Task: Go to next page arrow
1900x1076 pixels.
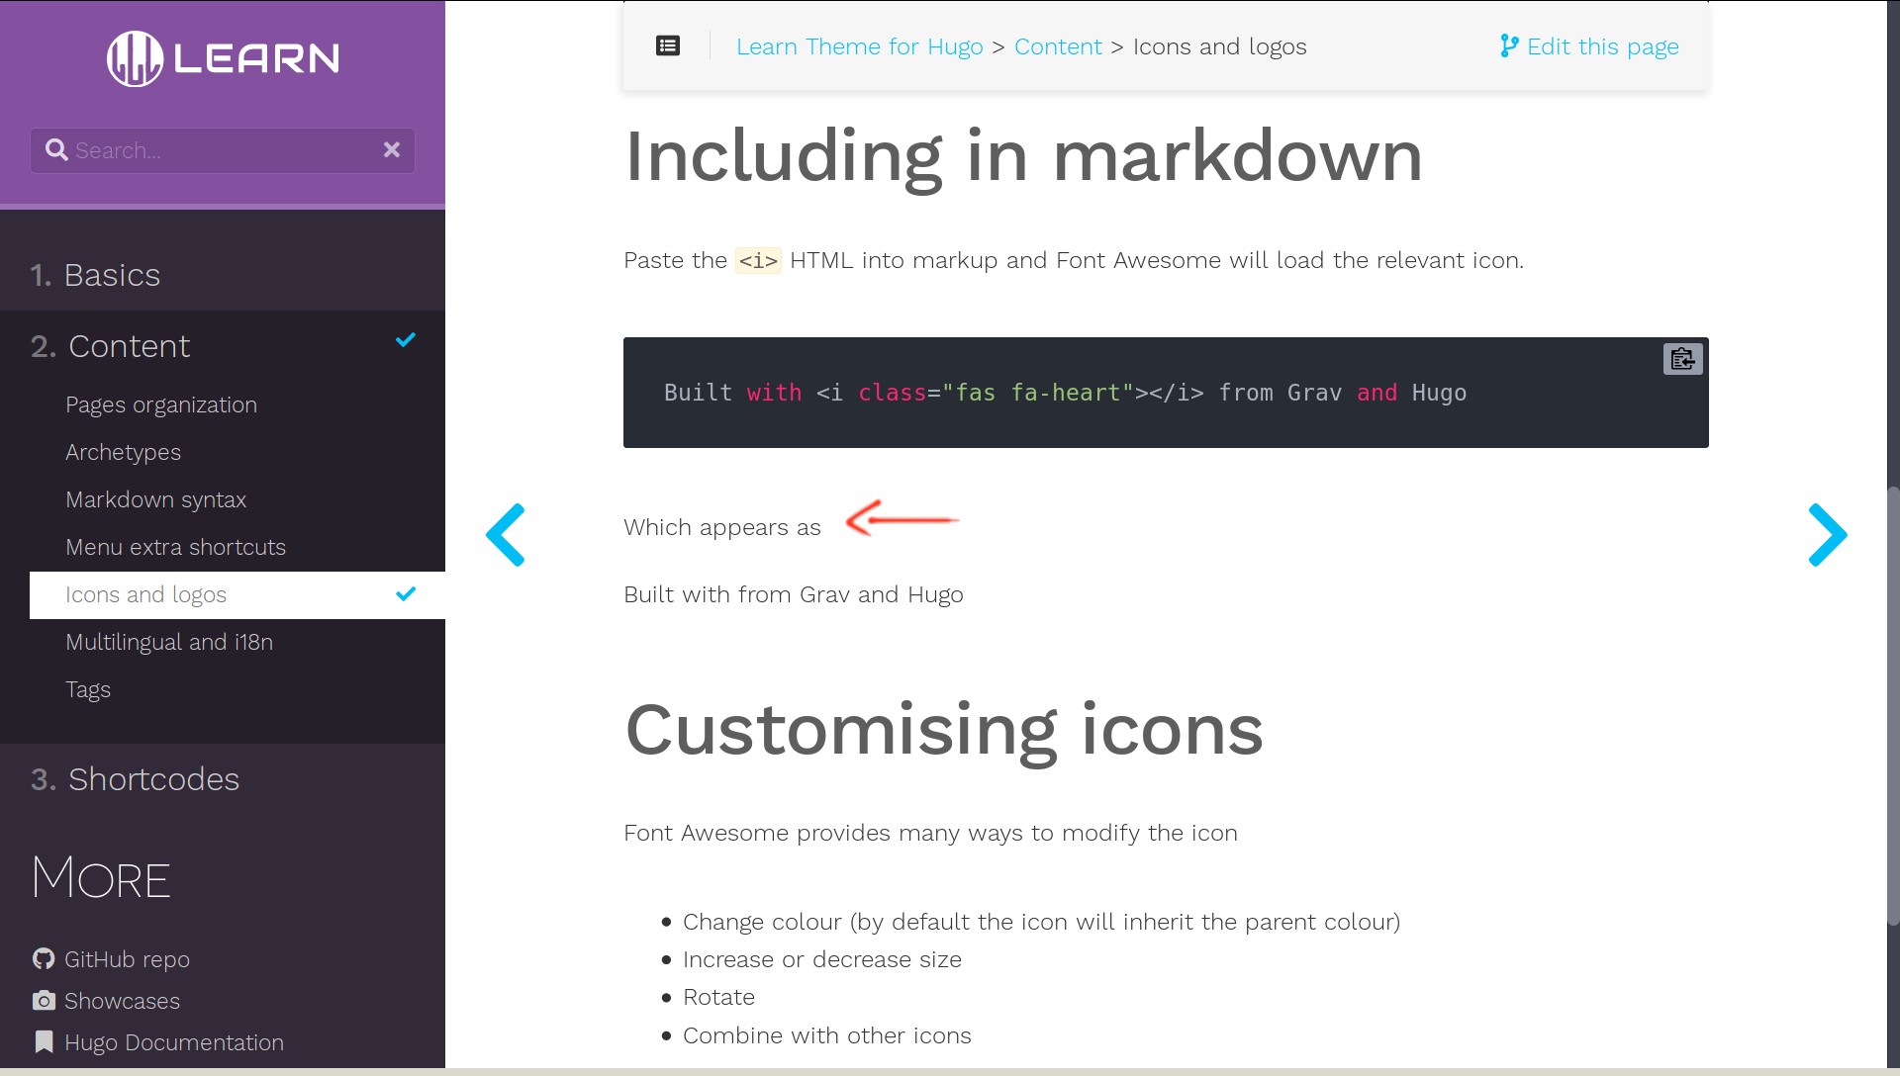Action: pos(1827,535)
